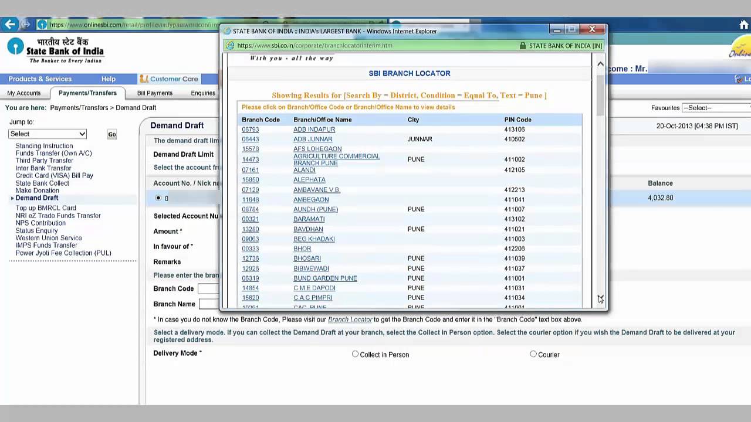Click the popup scrollbar up arrow
Image resolution: width=751 pixels, height=422 pixels.
pos(600,64)
